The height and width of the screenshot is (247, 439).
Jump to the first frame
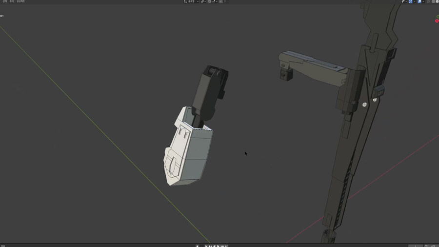(x=206, y=246)
